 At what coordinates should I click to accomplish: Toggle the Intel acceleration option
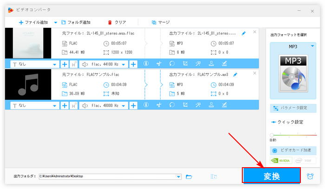point(305,161)
